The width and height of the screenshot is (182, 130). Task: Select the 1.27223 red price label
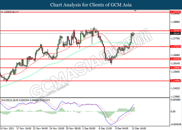[x=175, y=47]
